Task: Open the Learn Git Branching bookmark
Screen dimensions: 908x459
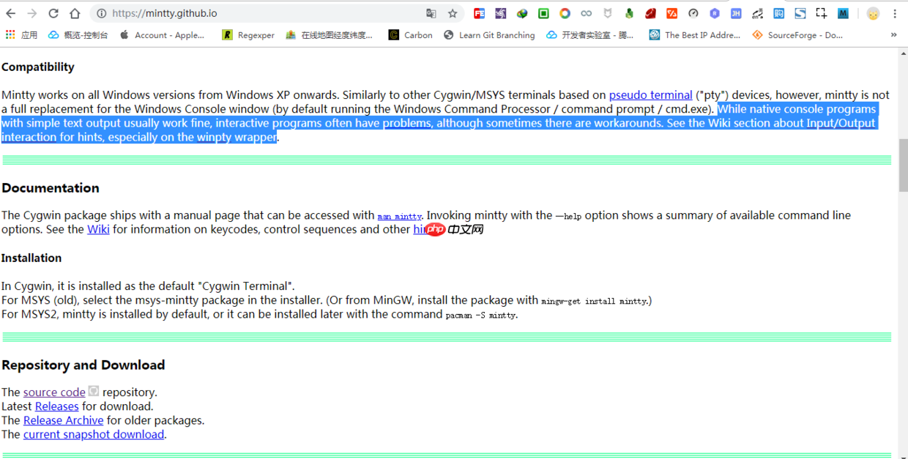Action: 489,34
